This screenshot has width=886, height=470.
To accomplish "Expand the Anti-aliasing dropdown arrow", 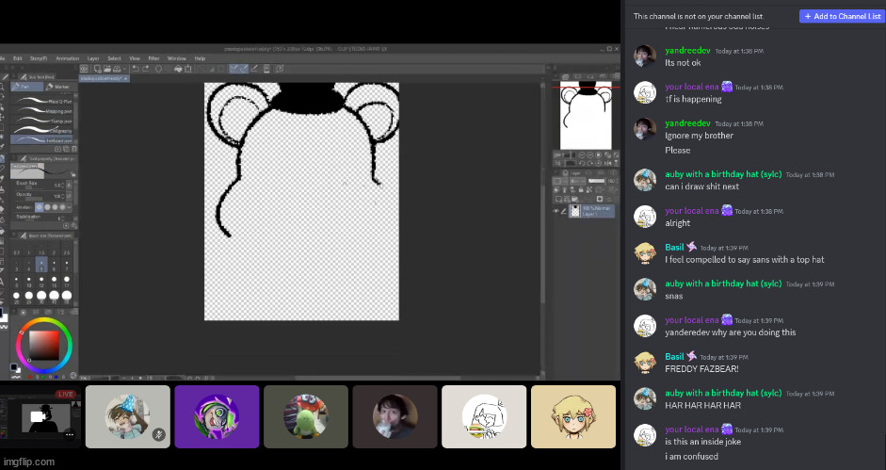I will pyautogui.click(x=70, y=207).
